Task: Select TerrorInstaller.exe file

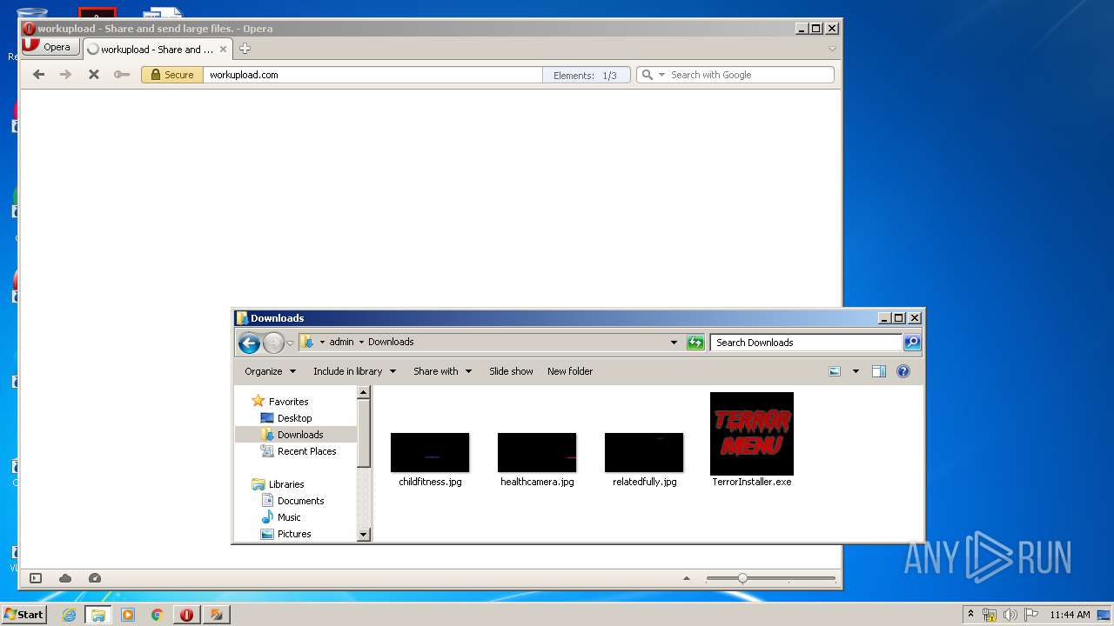Action: pyautogui.click(x=752, y=440)
